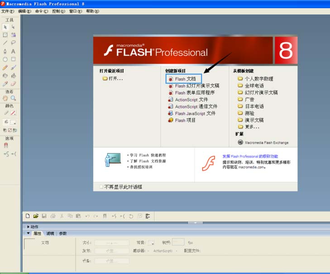The width and height of the screenshot is (330, 274).
Task: Open Macromedia Flash Exchange link
Action: (x=263, y=143)
